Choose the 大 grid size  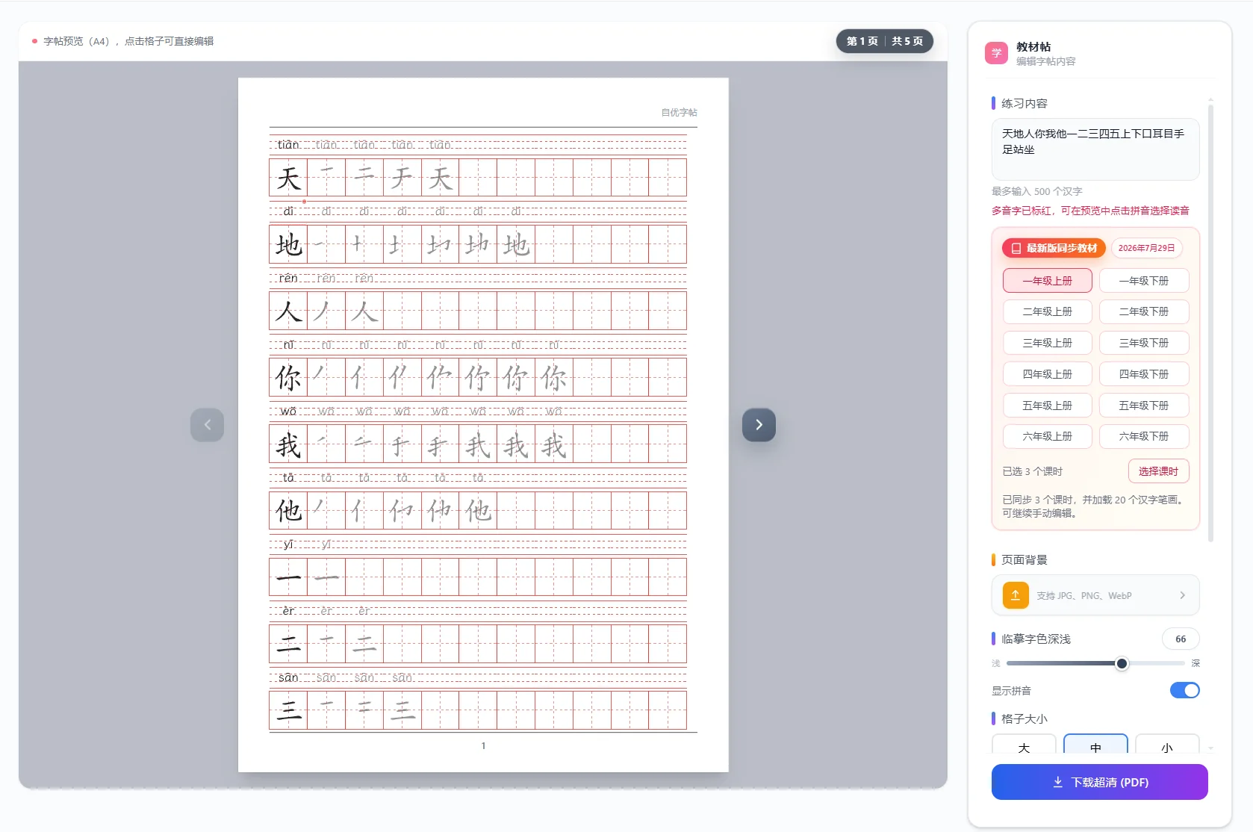pos(1024,745)
